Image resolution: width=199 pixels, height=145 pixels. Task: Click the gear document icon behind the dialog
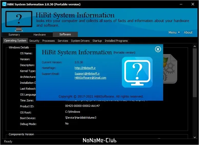[x=170, y=69]
